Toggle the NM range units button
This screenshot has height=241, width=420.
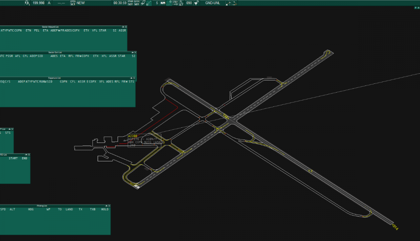point(163,3)
